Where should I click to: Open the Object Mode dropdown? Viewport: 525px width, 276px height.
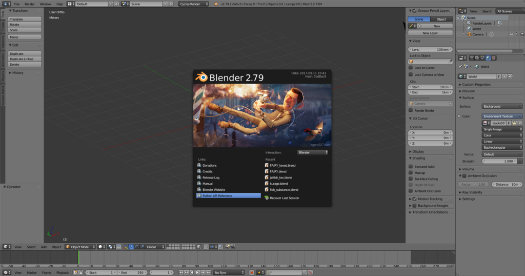[80, 247]
